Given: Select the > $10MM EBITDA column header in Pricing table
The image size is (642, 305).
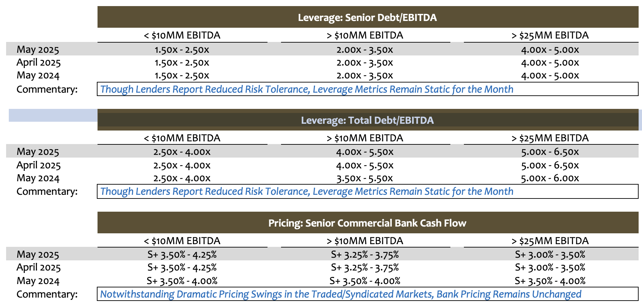Looking at the screenshot, I should (x=365, y=241).
